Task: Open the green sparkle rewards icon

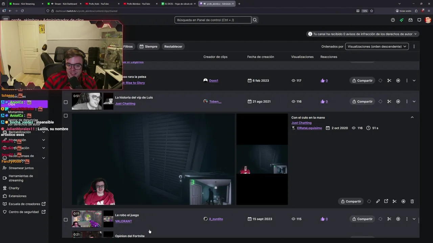Action: [x=402, y=20]
